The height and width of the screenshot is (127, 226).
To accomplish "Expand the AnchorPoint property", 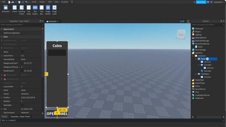I will [1, 56].
